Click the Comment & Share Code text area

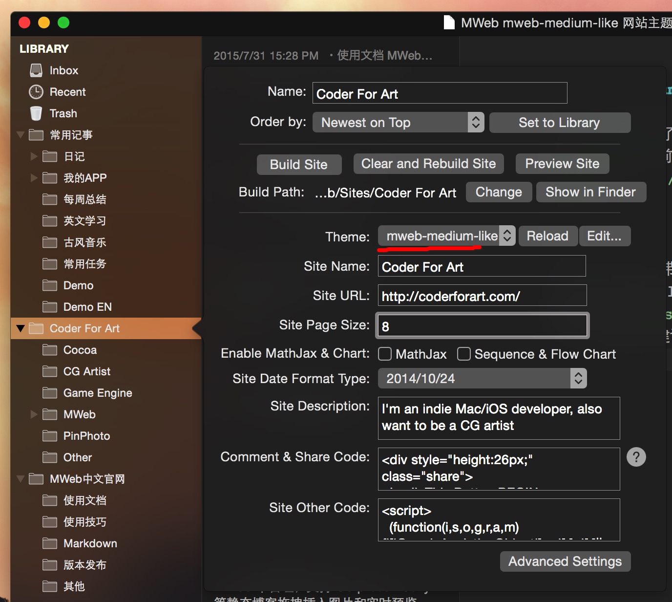coord(499,469)
